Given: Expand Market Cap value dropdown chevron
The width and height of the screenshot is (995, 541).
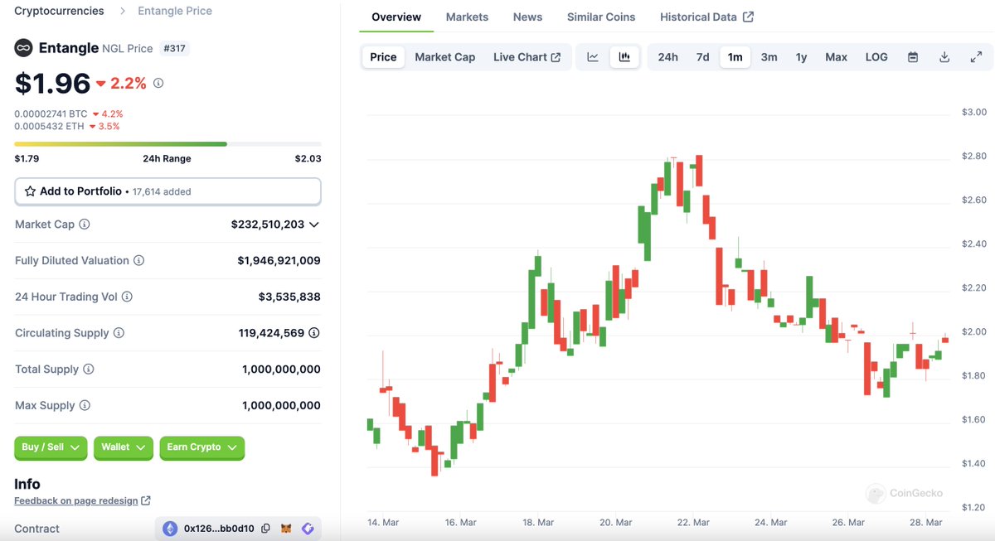Looking at the screenshot, I should (314, 225).
